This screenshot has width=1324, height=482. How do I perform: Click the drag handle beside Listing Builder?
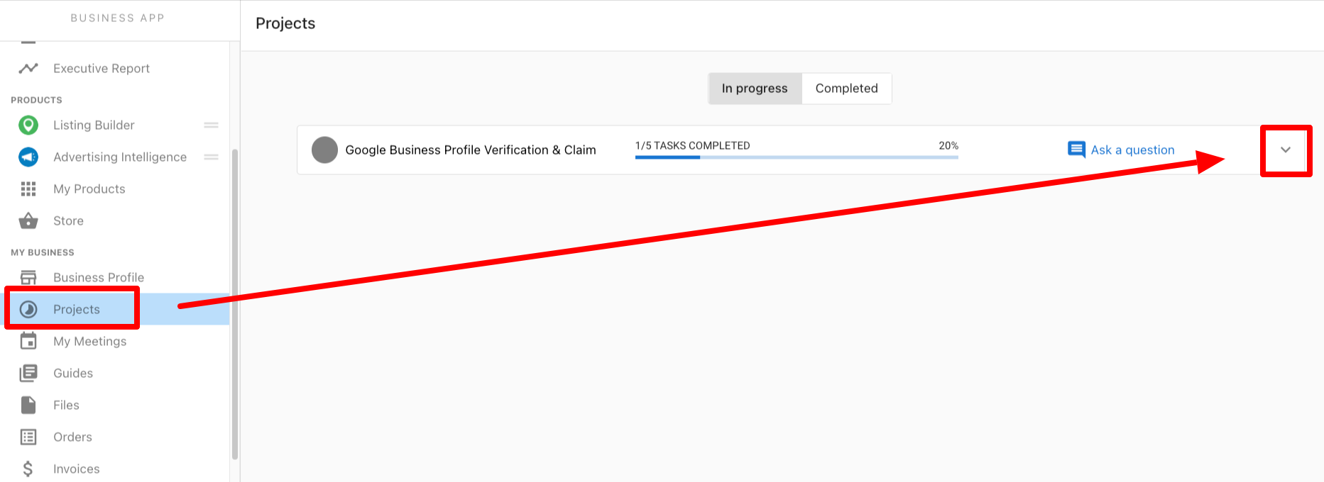tap(211, 125)
